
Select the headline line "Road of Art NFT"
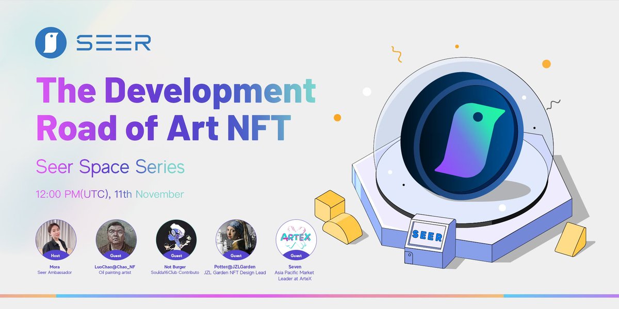click(x=162, y=127)
